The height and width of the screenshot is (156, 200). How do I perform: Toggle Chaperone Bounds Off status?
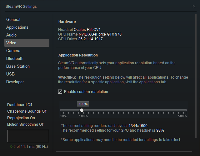point(27,111)
